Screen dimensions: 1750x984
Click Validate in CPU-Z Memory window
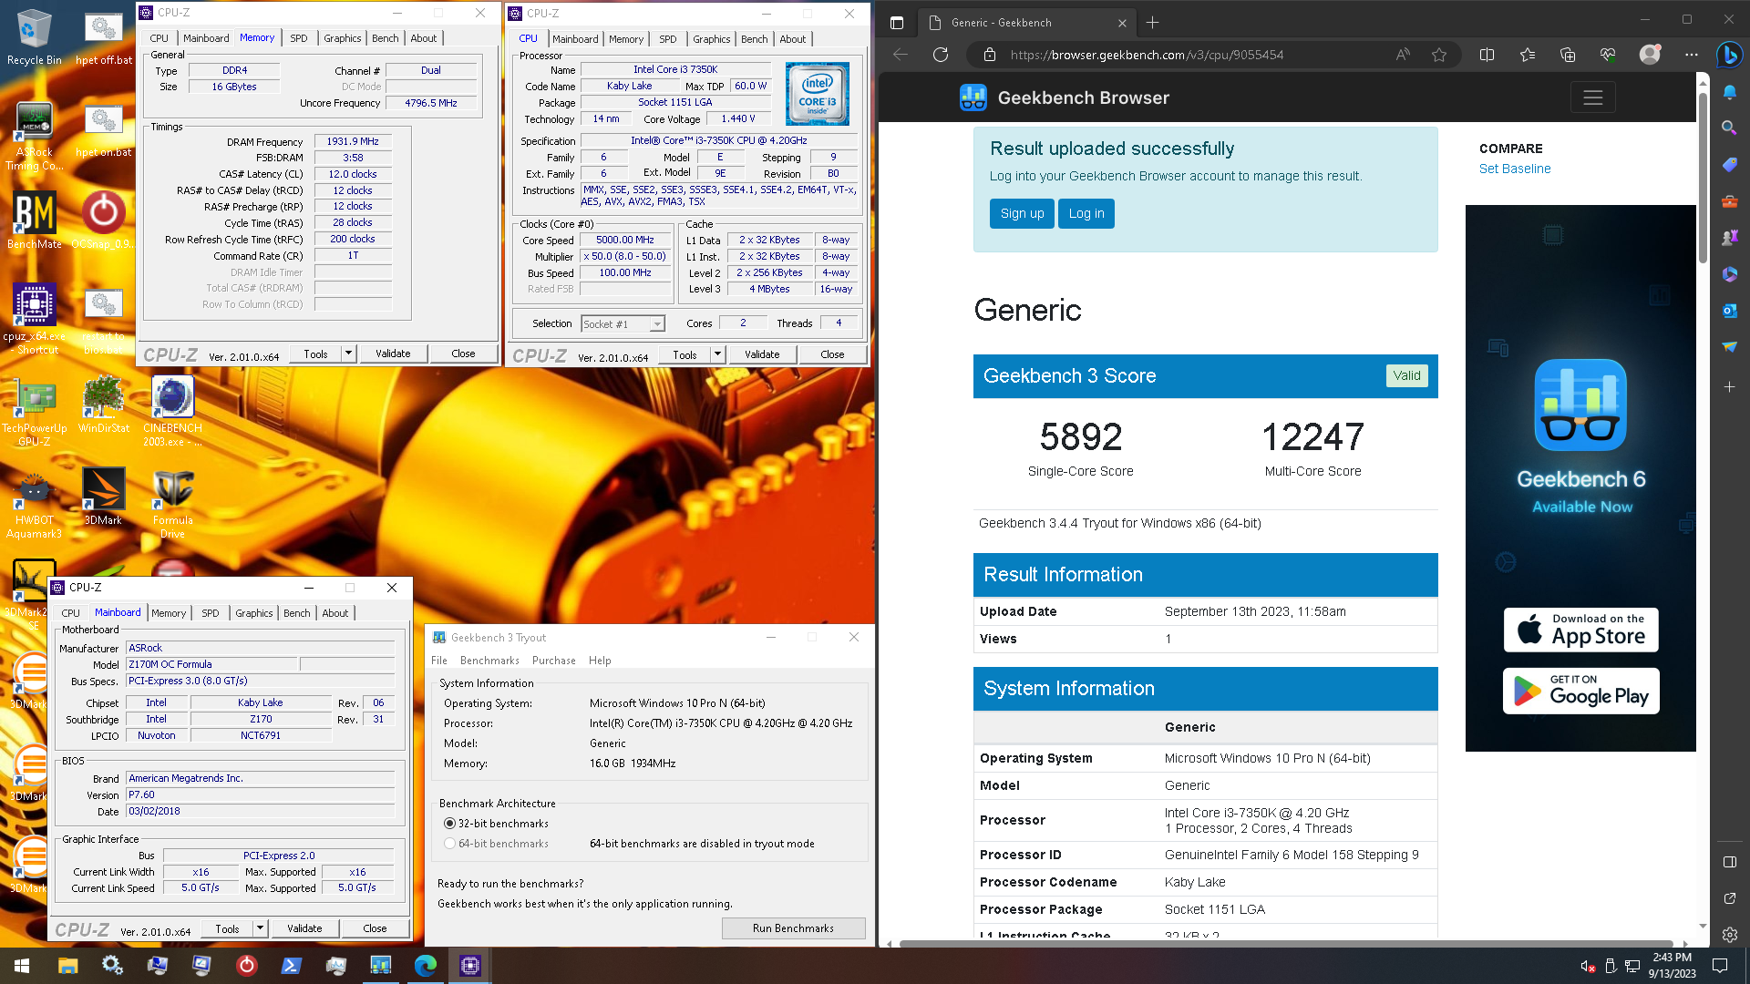pos(393,354)
